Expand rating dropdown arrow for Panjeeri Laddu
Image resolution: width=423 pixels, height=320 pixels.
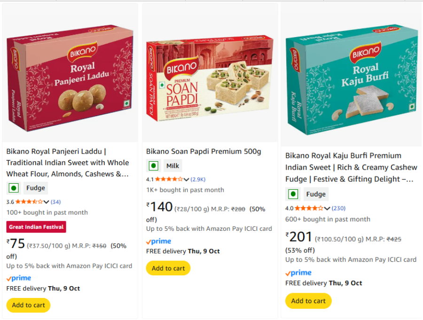[46, 202]
